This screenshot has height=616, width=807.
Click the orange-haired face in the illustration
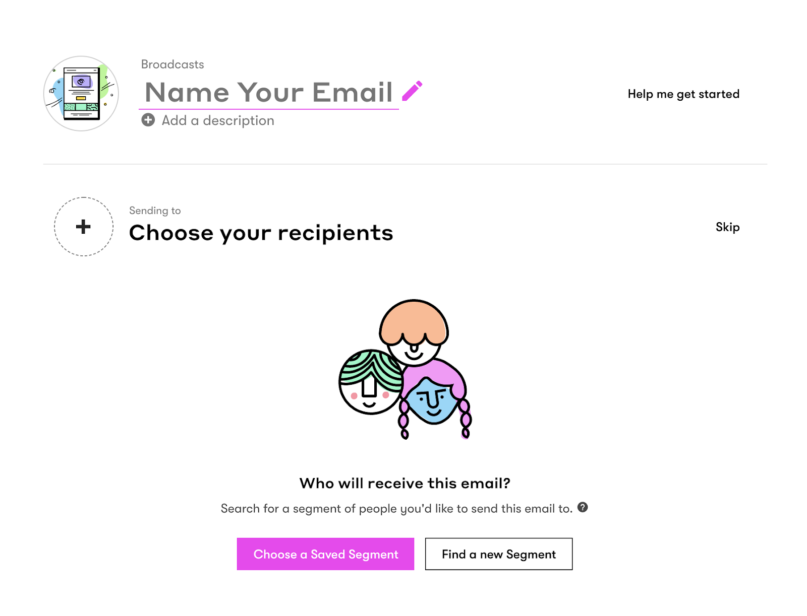click(414, 332)
